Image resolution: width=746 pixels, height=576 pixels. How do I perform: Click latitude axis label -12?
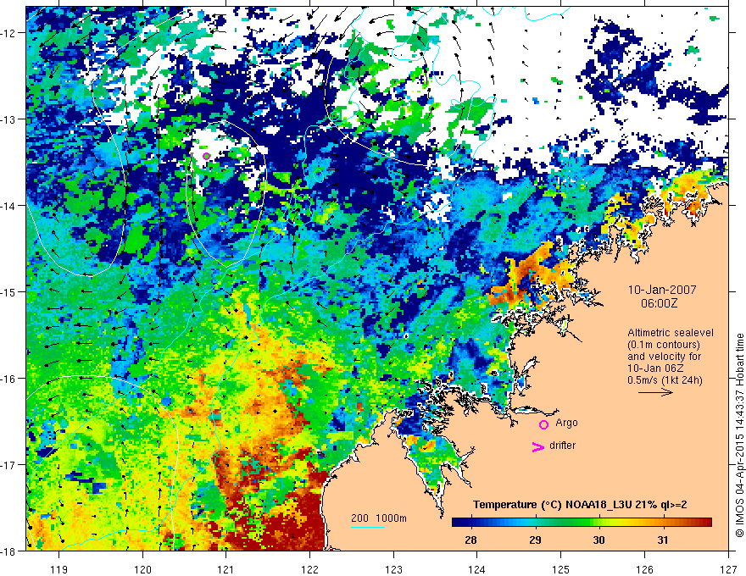9,33
